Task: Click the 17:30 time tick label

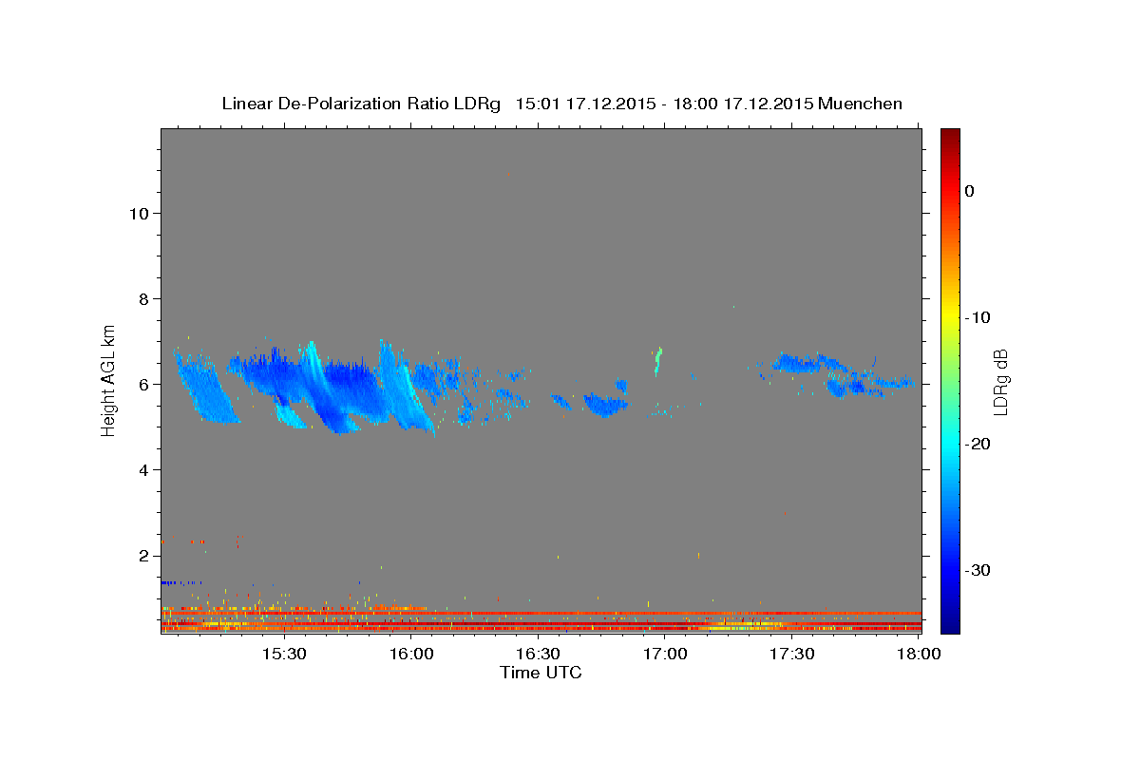Action: [792, 655]
